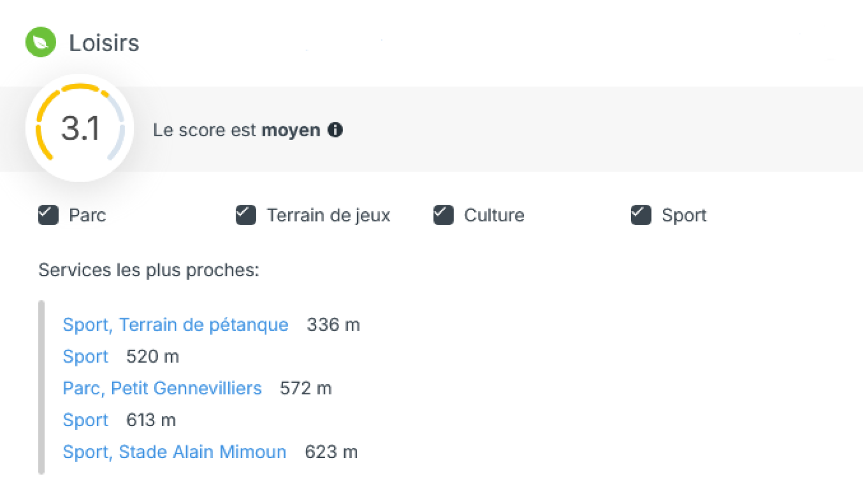863x486 pixels.
Task: Click the 572 m distance value
Action: 305,388
